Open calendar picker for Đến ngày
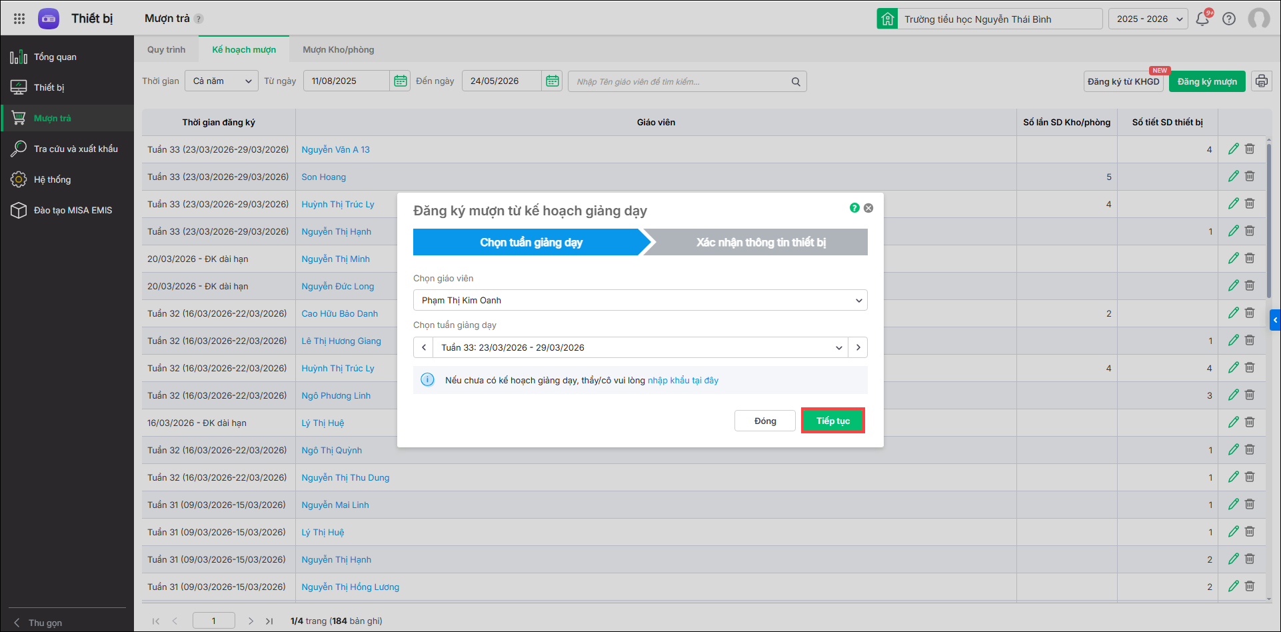Screen dimensions: 1281x632 click(x=553, y=81)
